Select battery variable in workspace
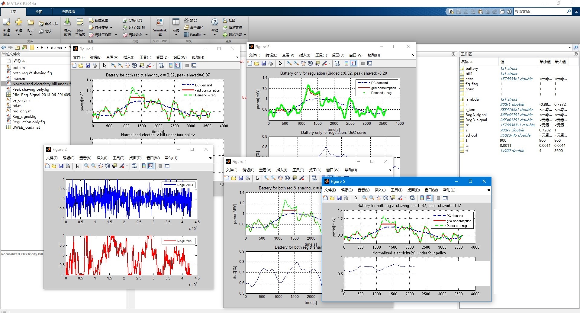Image resolution: width=580 pixels, height=313 pixels. 472,69
